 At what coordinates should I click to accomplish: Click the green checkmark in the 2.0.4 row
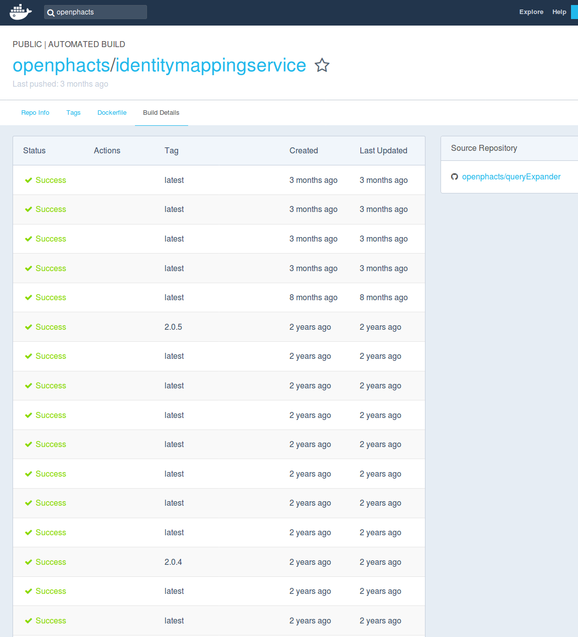point(29,562)
